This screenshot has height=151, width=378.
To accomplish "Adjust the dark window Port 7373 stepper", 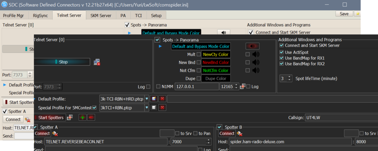I will click(59, 86).
